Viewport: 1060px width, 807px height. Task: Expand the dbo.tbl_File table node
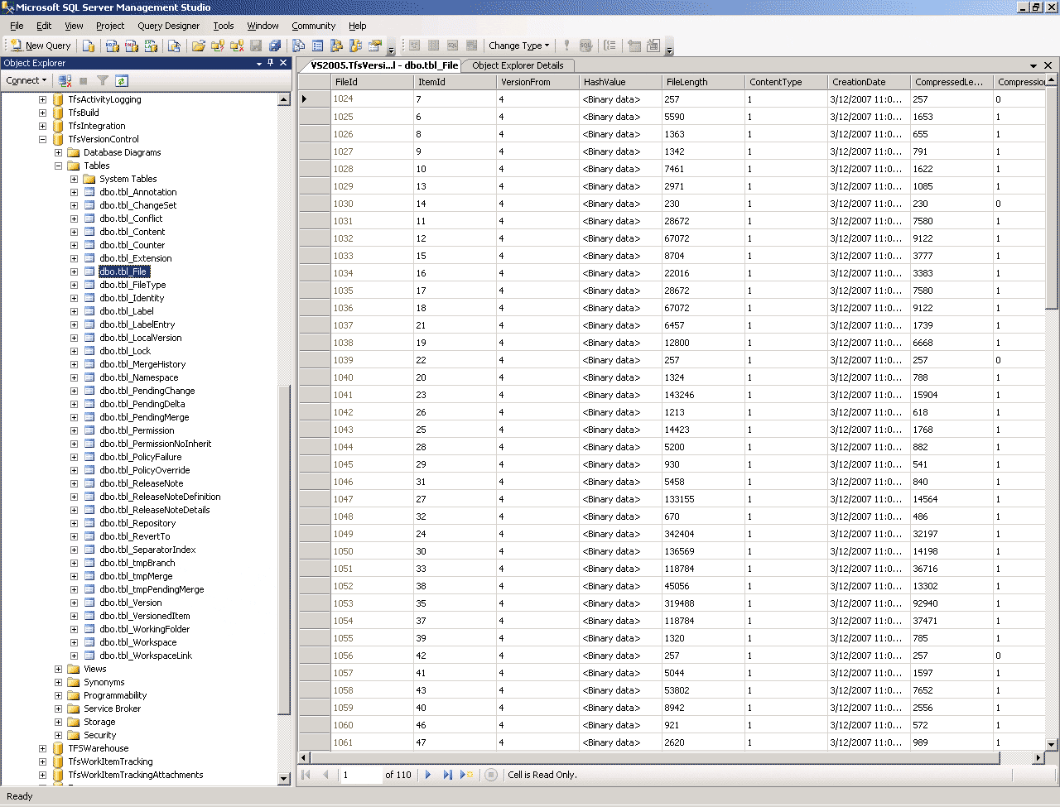point(74,271)
